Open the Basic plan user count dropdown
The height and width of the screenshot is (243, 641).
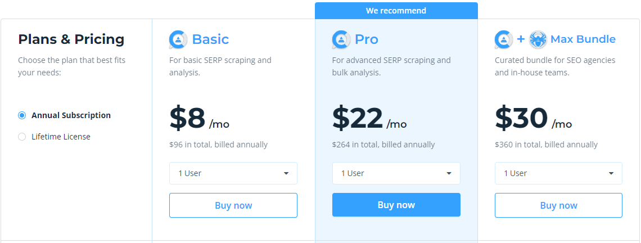coord(233,173)
